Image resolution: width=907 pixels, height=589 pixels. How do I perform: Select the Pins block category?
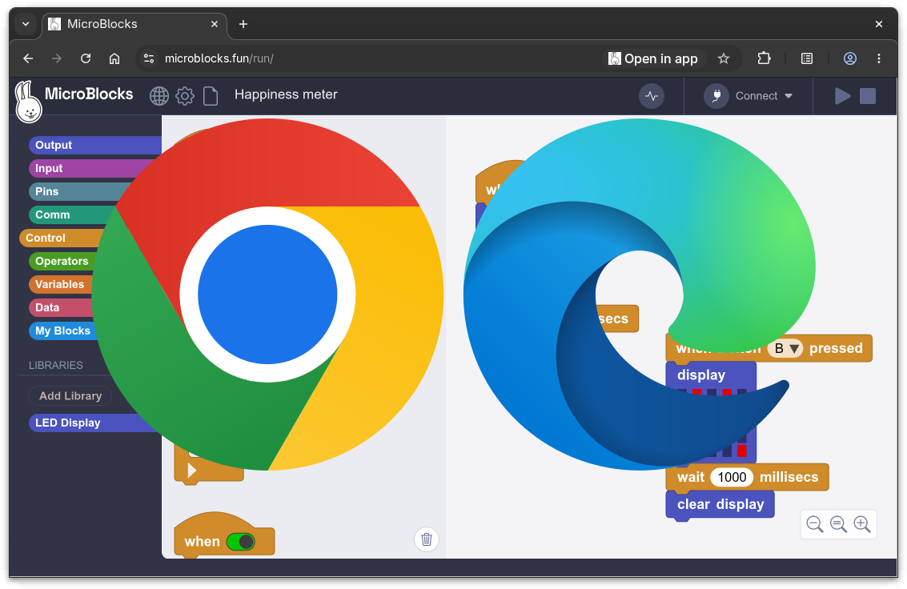pyautogui.click(x=81, y=191)
